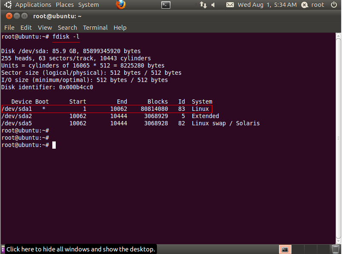Maximize the terminal window
This screenshot has width=342, height=254.
tap(24, 16)
